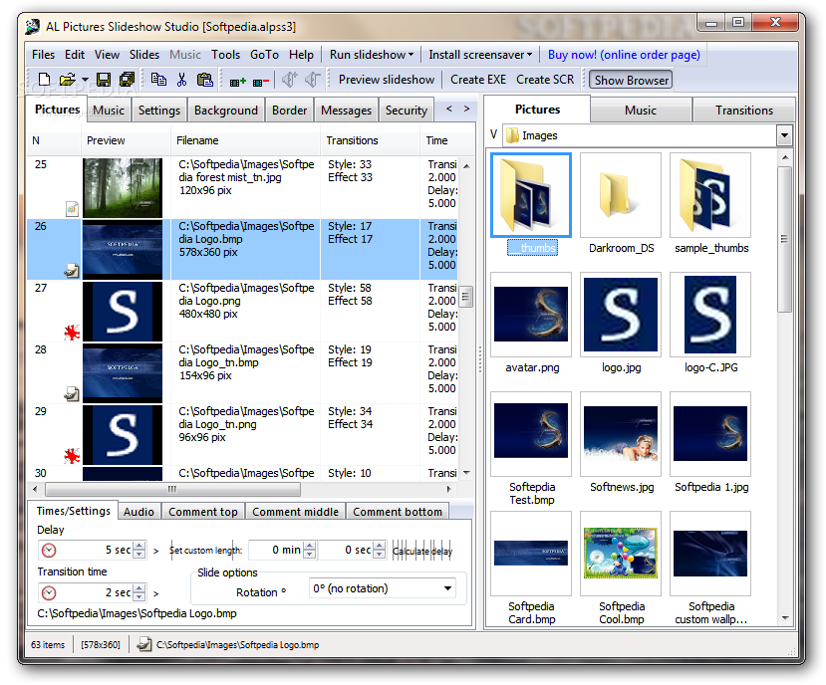Copy selected slide using the copy icon
The image size is (826, 685).
tap(158, 80)
